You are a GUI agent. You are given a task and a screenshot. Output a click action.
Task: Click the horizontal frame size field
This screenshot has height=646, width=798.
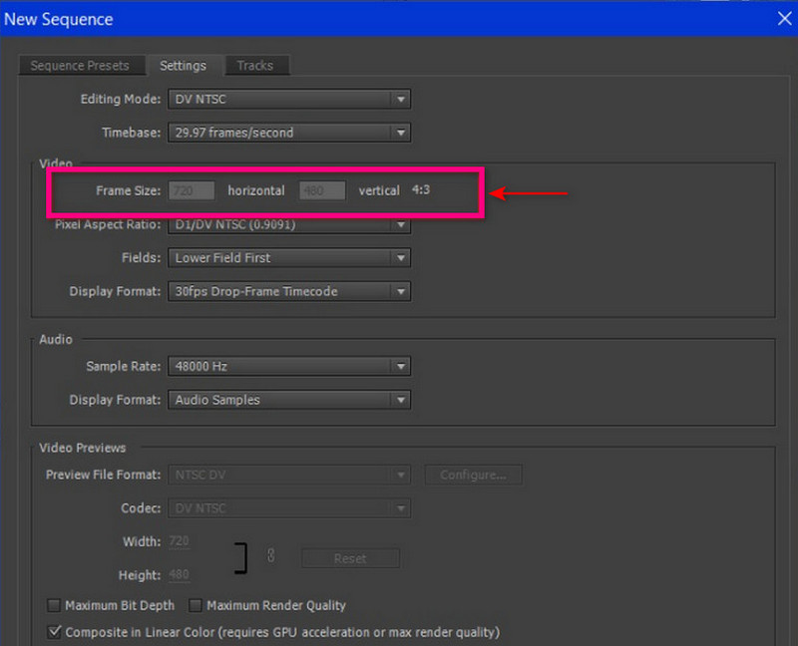click(192, 190)
